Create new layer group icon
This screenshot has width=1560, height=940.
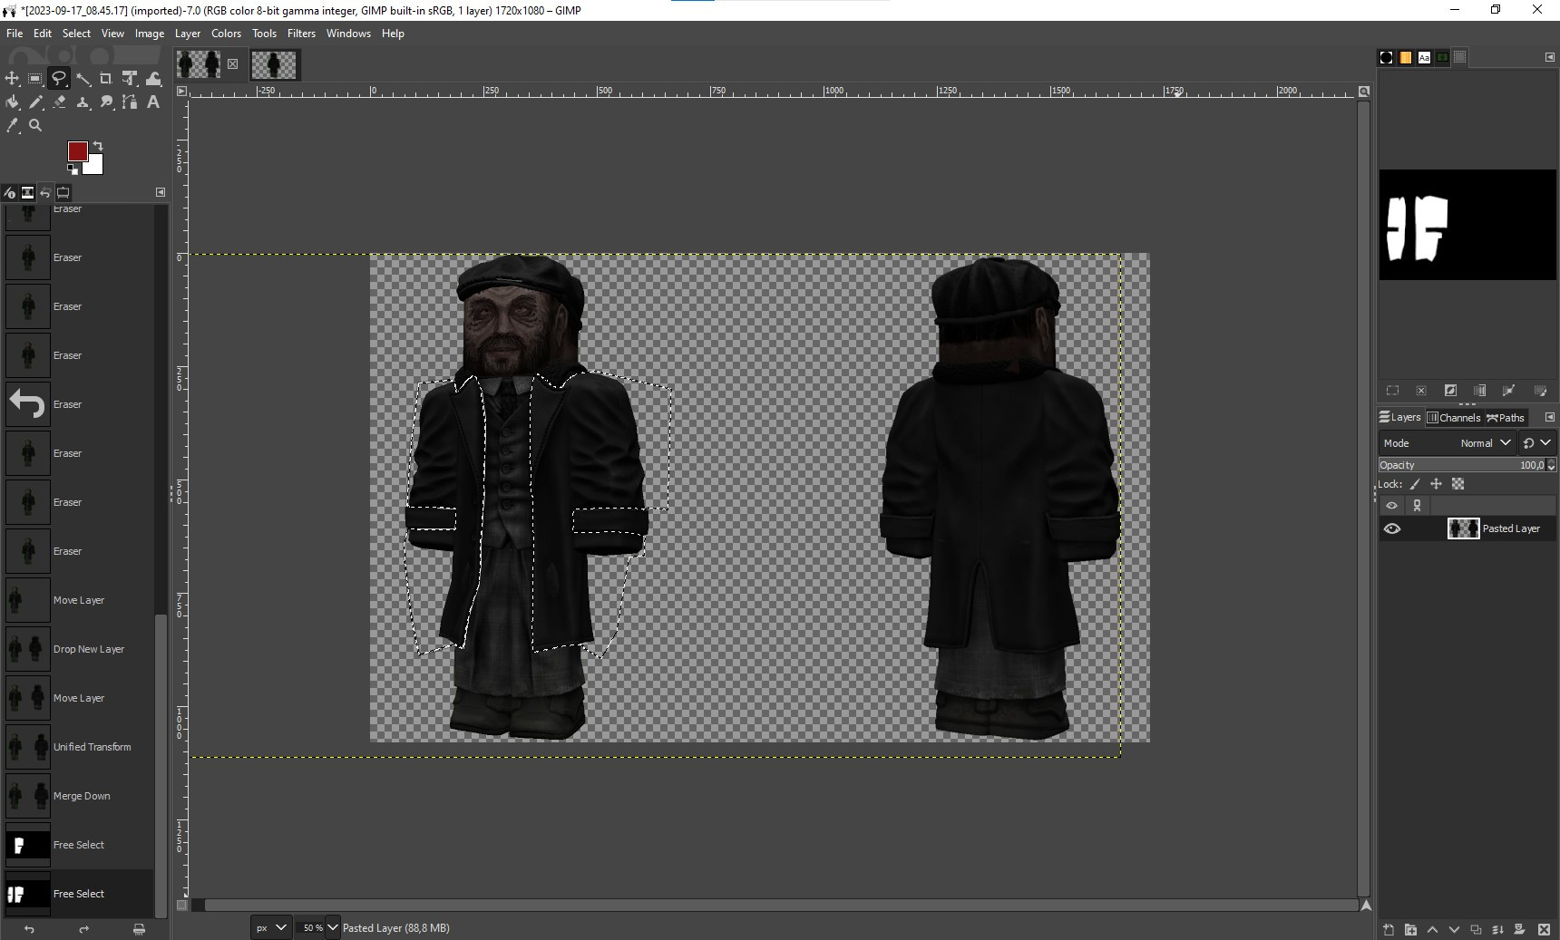pos(1410,929)
